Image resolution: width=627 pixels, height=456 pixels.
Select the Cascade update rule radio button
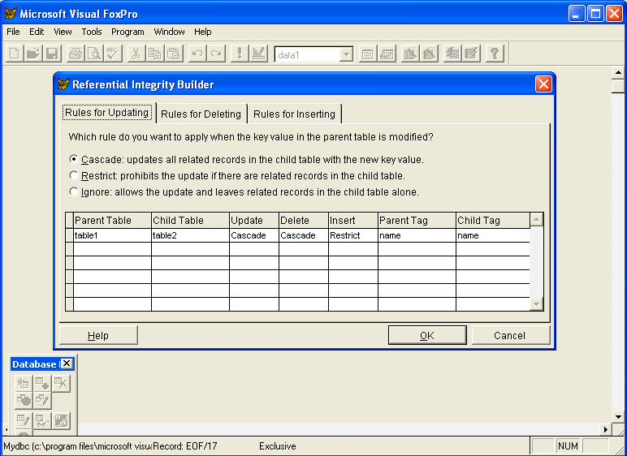[74, 159]
